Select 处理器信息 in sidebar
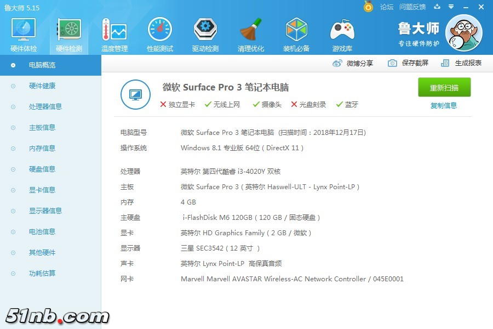 click(x=45, y=107)
